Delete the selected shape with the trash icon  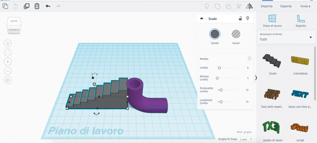37,6
